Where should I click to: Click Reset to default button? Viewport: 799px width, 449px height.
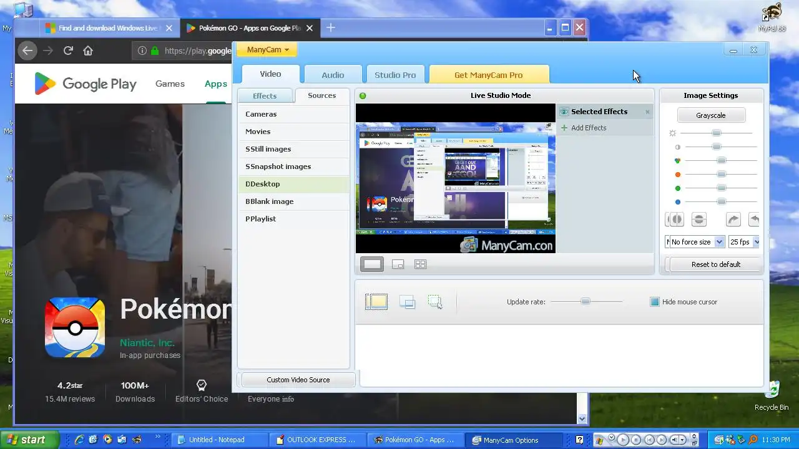[x=715, y=264]
